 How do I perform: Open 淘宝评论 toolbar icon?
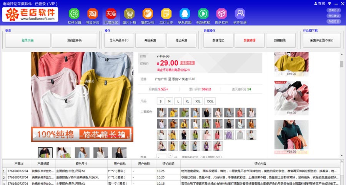pyautogui.click(x=92, y=14)
